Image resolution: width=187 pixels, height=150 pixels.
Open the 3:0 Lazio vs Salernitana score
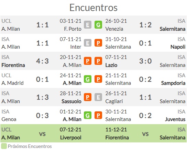tap(145, 61)
